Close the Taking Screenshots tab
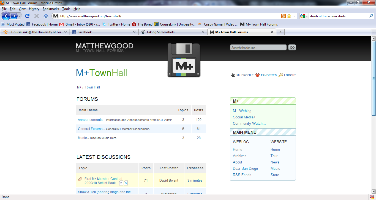 tap(203, 32)
